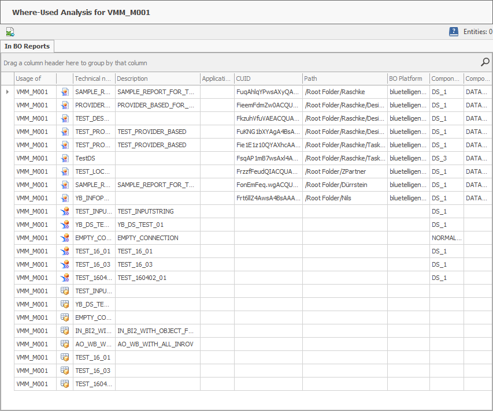
Task: Click the report icon beside YB_INFOP row
Action: point(65,197)
